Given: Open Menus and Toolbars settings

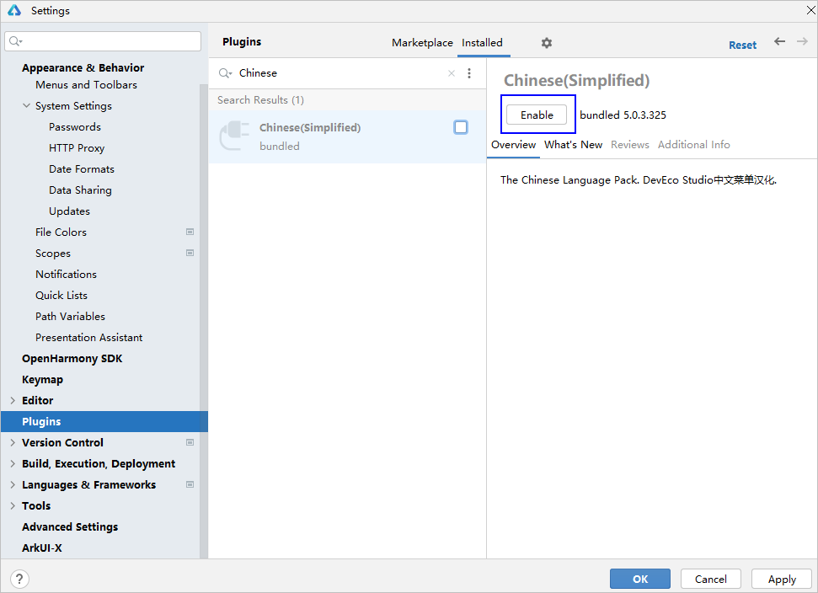Looking at the screenshot, I should click(86, 84).
